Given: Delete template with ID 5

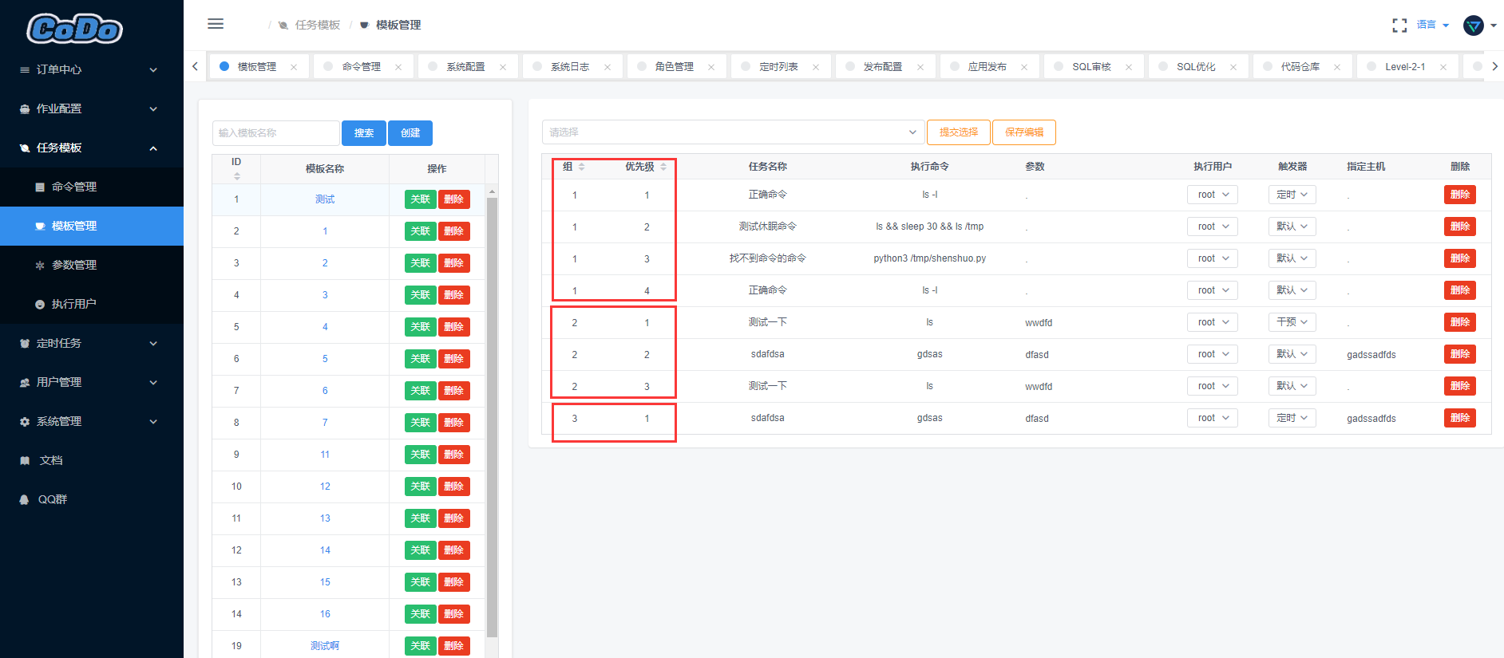Looking at the screenshot, I should pos(454,327).
